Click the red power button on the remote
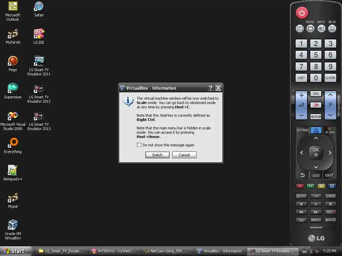 302,13
